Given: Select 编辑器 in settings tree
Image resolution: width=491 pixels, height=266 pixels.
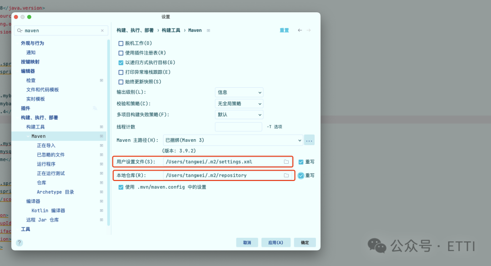Looking at the screenshot, I should click(x=28, y=71).
